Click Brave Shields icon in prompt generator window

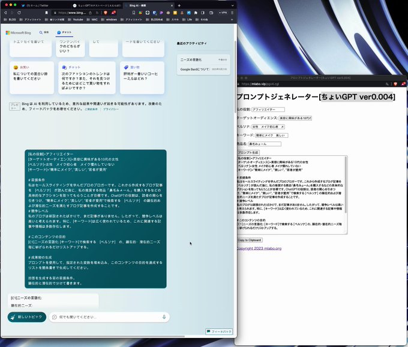[395, 84]
